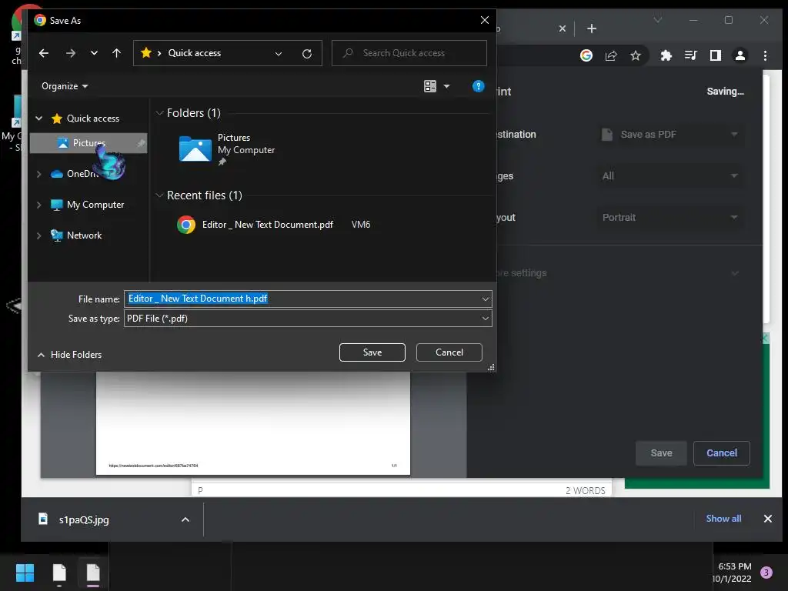Expand Network tree node

coord(38,235)
